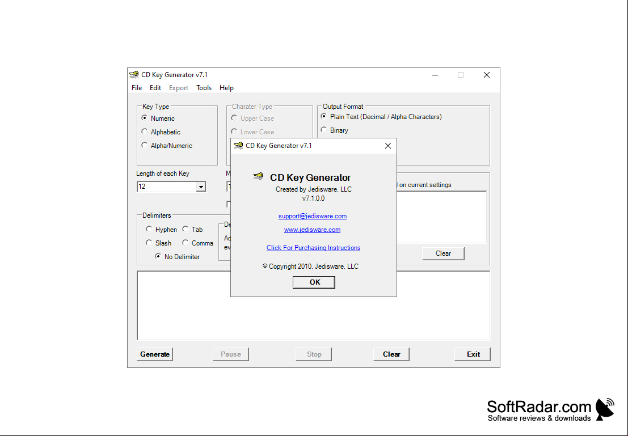The height and width of the screenshot is (436, 628).
Task: Open the support@jedisware.com email link
Action: coord(313,216)
